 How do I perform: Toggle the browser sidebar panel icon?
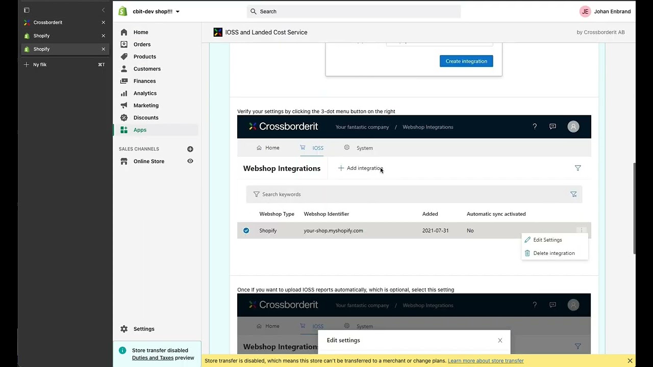coord(27,10)
